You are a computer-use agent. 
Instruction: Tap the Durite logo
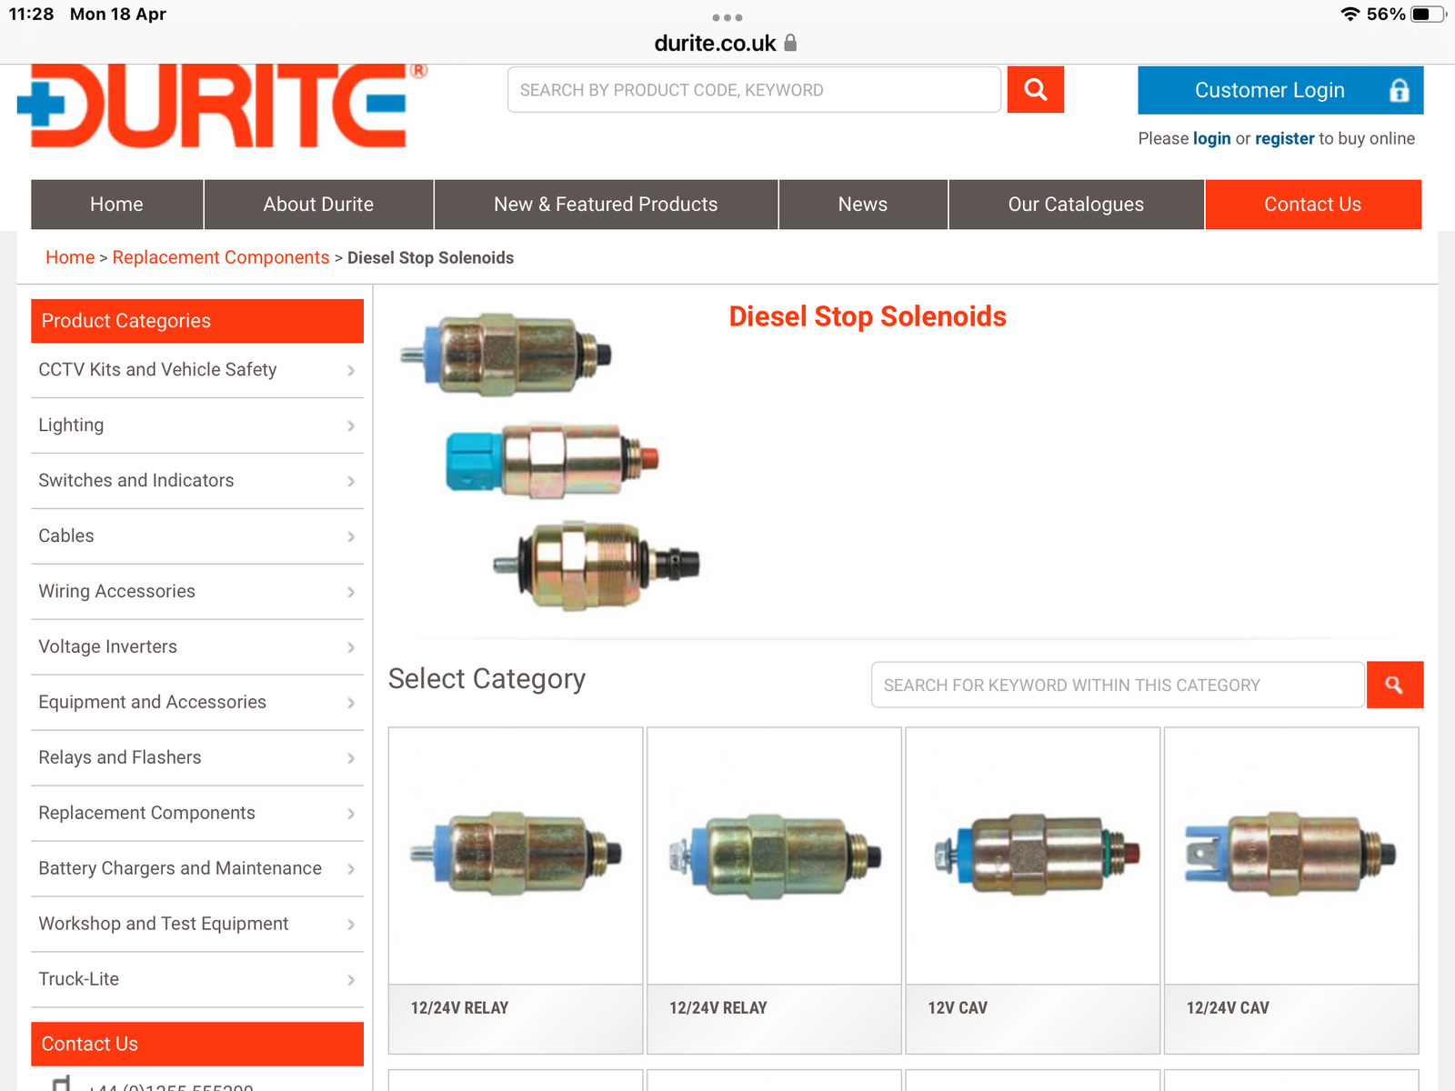pos(222,105)
